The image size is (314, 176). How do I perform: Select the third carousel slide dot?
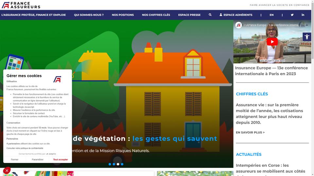118,164
